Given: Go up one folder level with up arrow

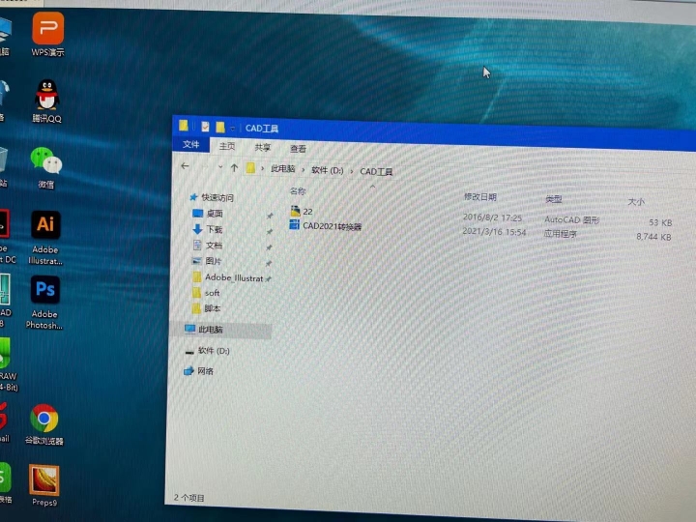Looking at the screenshot, I should click(x=234, y=168).
